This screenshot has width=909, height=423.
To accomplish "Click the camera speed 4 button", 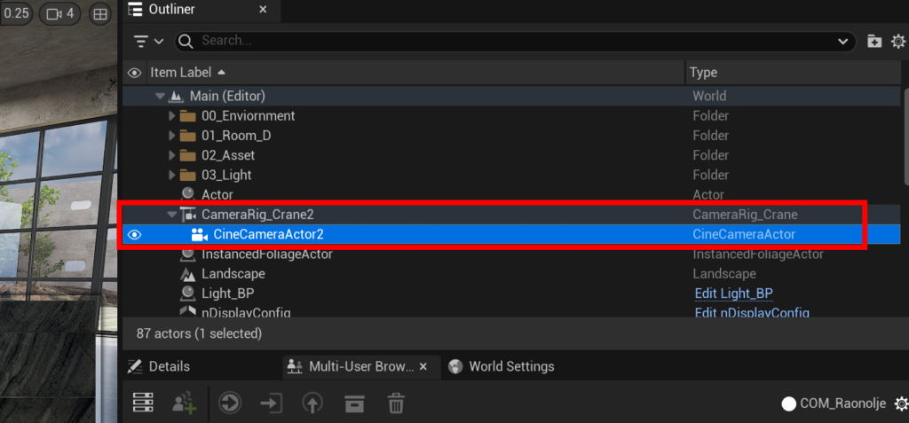I will [60, 14].
